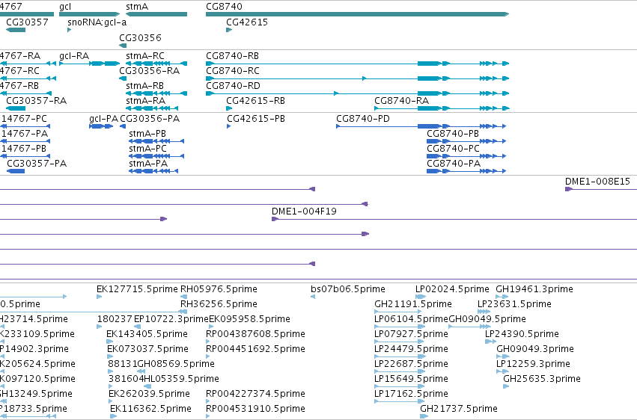Select the gcl gene bar

click(x=89, y=14)
